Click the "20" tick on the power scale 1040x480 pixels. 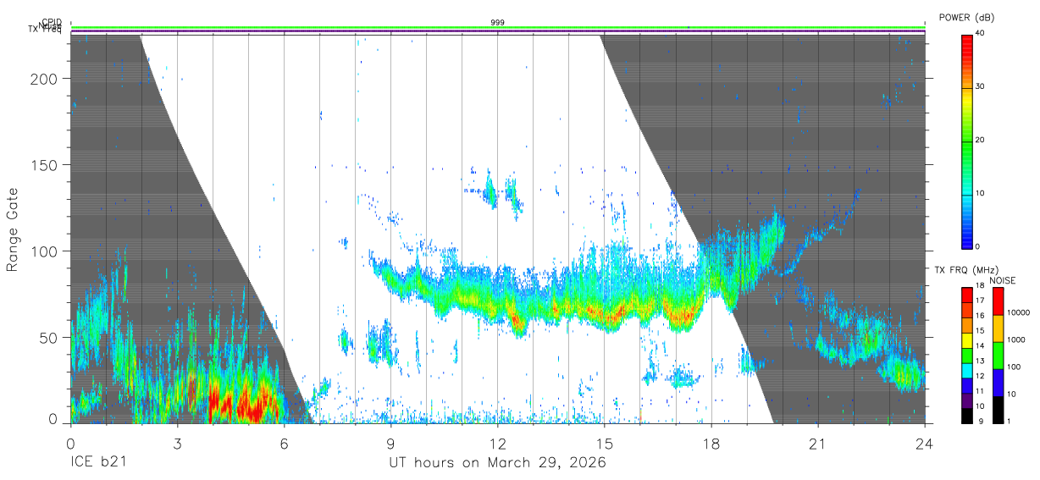pos(981,140)
